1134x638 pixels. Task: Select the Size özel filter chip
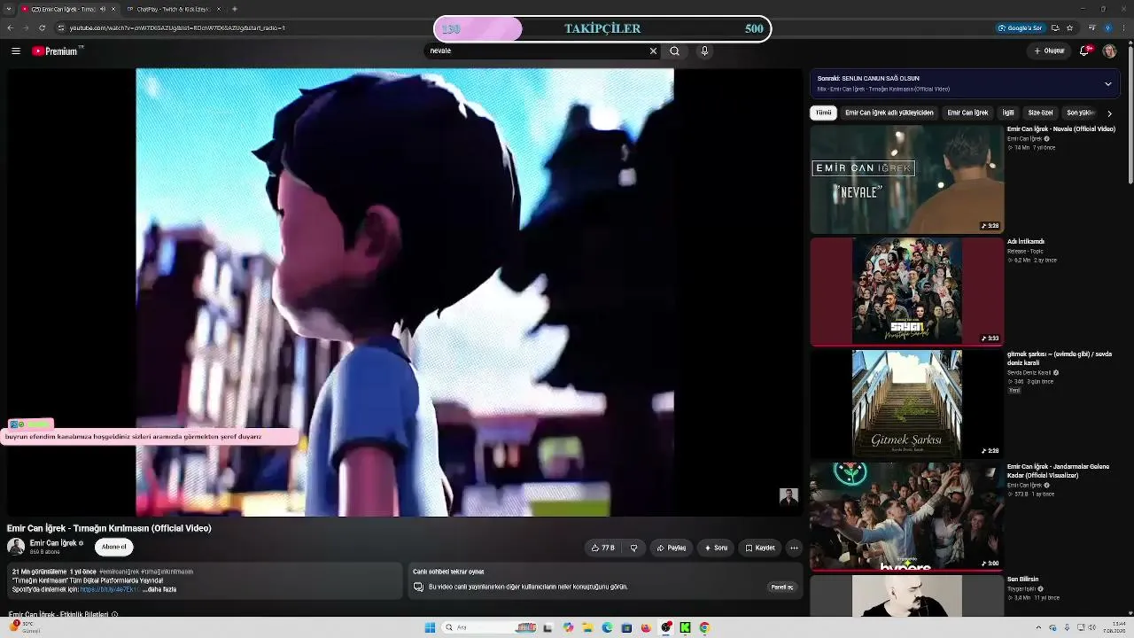1040,113
